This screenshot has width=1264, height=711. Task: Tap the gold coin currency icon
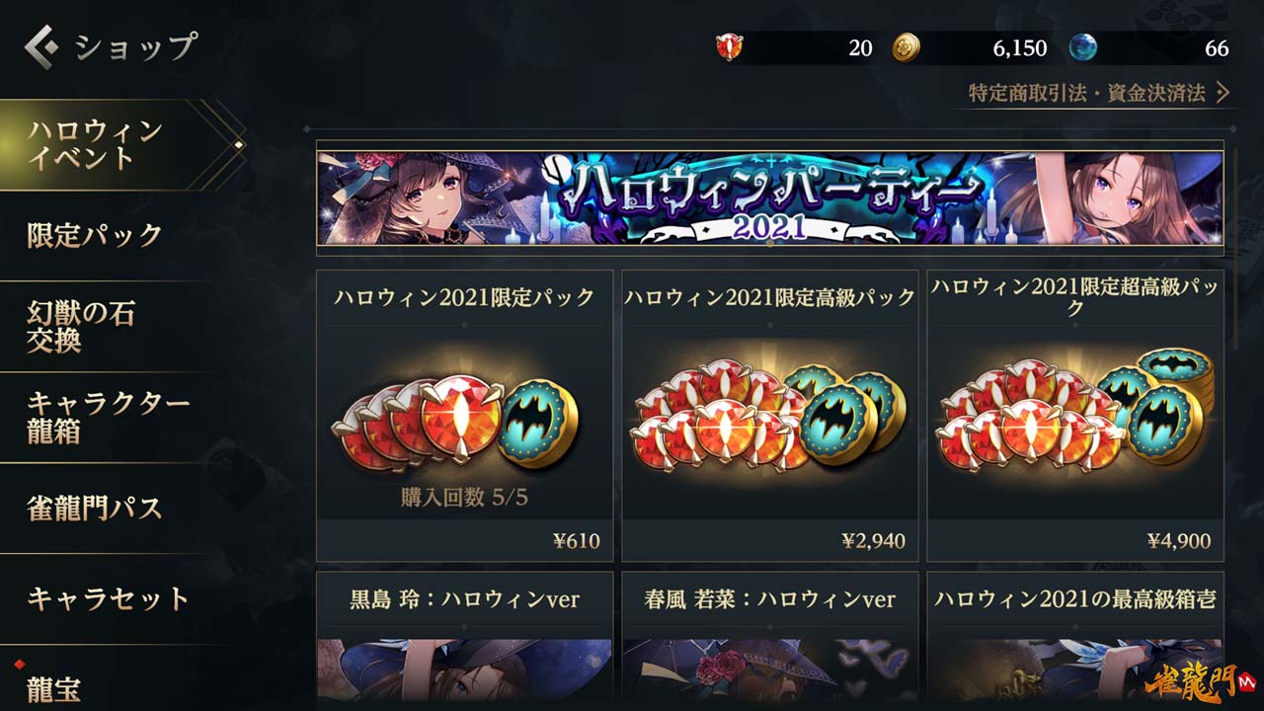(907, 47)
